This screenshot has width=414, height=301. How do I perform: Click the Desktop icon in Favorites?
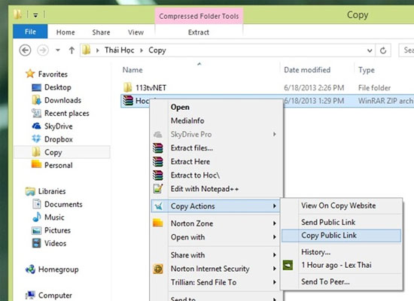tap(36, 87)
